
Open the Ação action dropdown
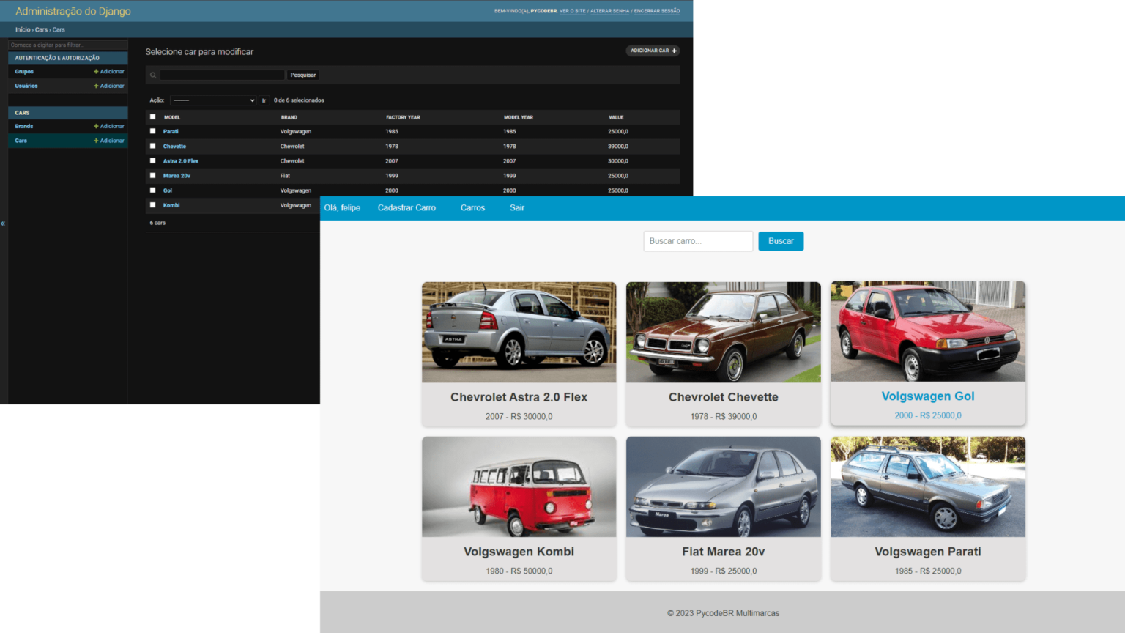(x=213, y=100)
